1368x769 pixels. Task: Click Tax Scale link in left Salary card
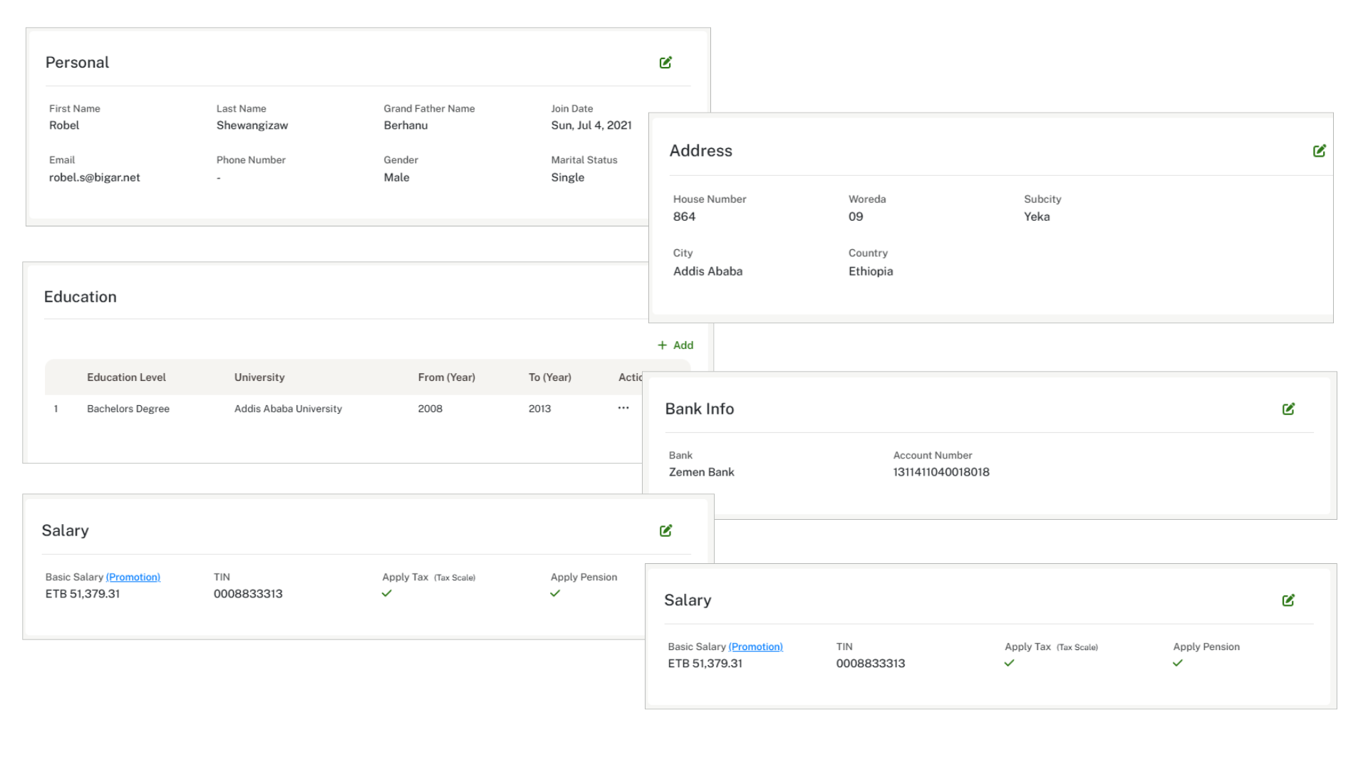(x=455, y=577)
